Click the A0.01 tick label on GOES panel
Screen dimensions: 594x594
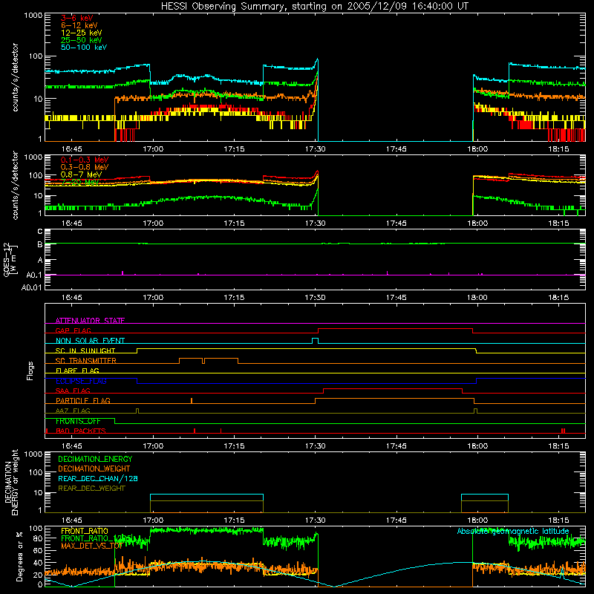[x=32, y=287]
